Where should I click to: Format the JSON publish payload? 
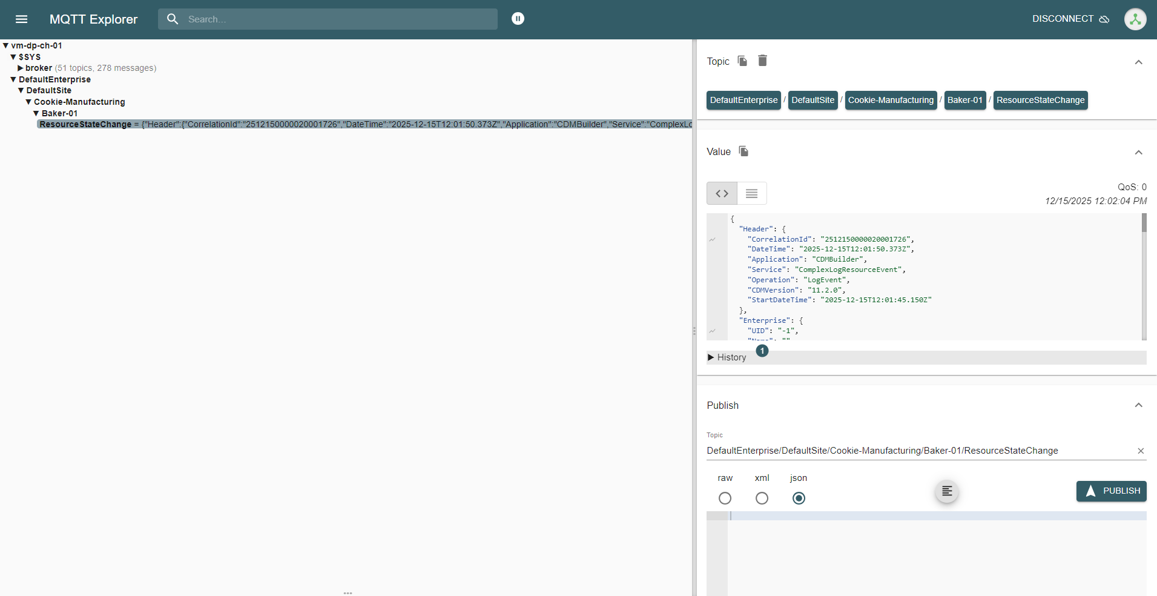pos(947,491)
